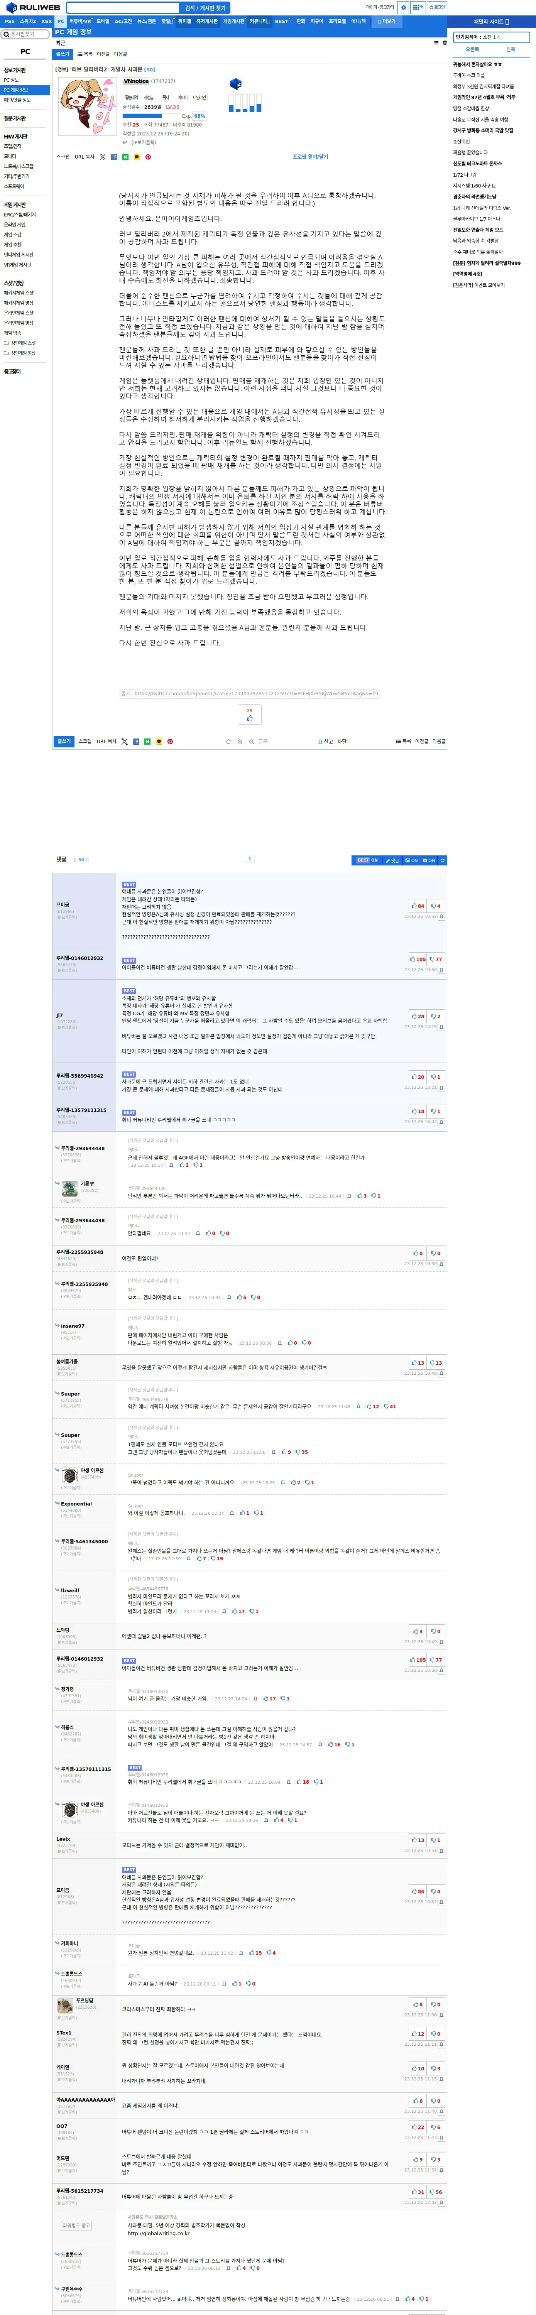The height and width of the screenshot is (2315, 536).
Task: Click URL 복사 beside the bottom 스크랩
Action: [x=107, y=742]
